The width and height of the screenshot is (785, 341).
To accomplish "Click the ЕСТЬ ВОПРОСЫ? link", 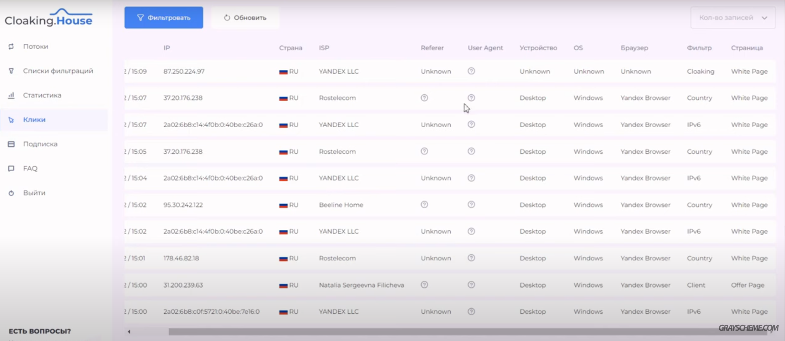I will pyautogui.click(x=40, y=331).
